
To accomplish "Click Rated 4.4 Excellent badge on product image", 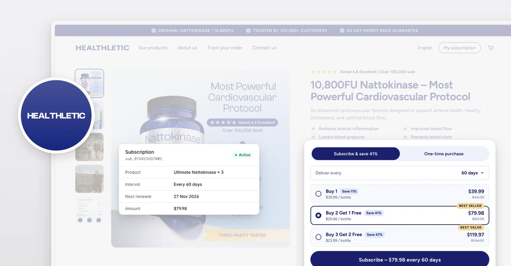I will tap(242, 122).
